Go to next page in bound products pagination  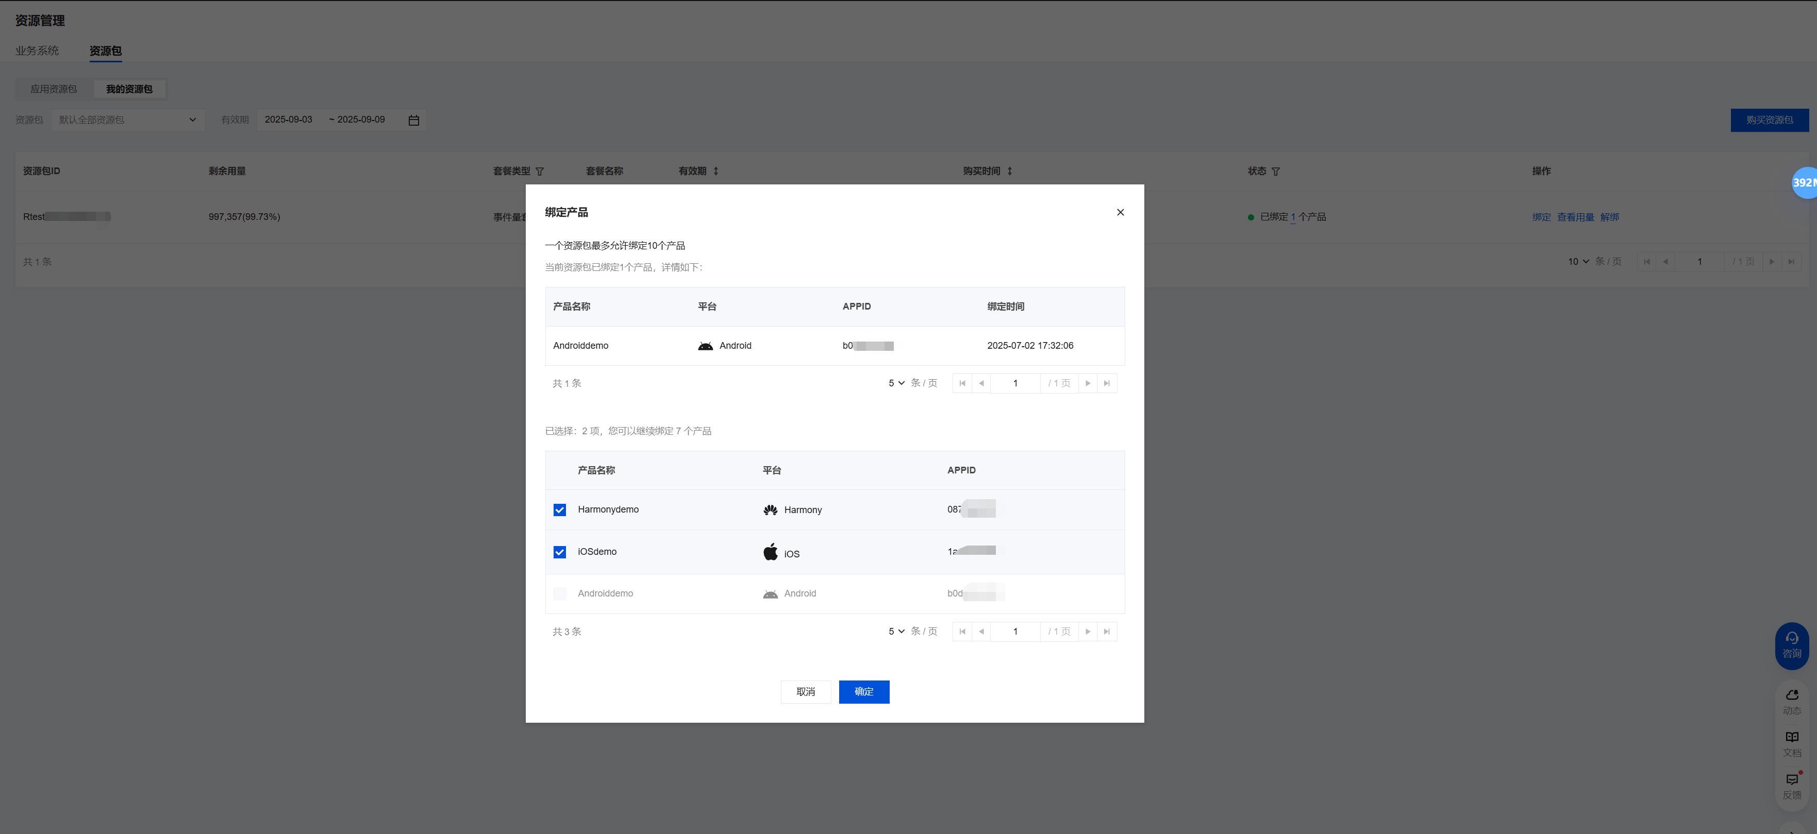(1088, 383)
